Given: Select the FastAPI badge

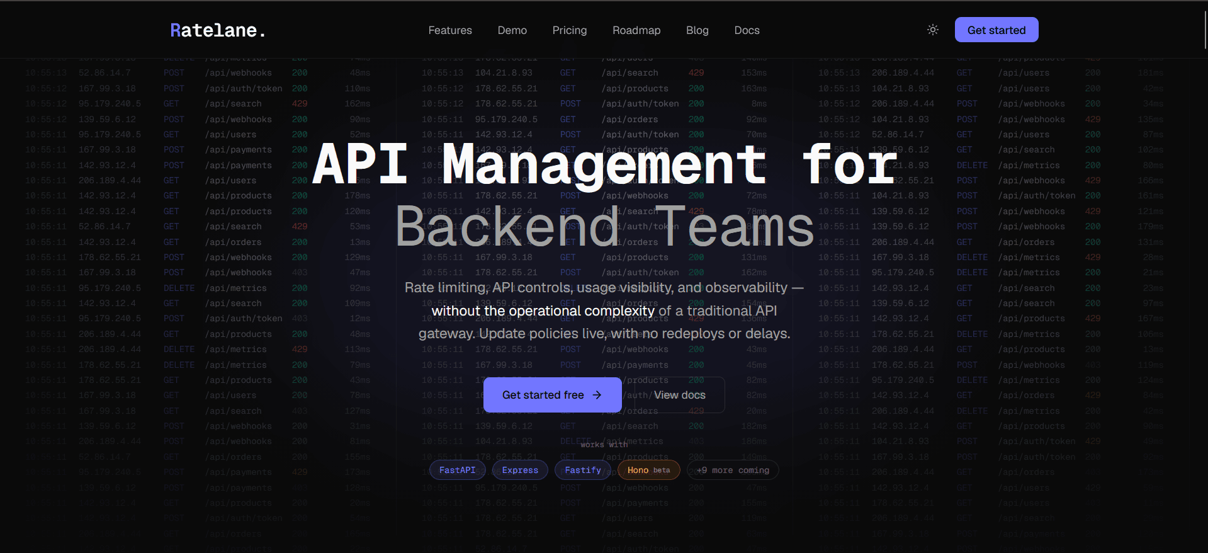Looking at the screenshot, I should pyautogui.click(x=458, y=470).
